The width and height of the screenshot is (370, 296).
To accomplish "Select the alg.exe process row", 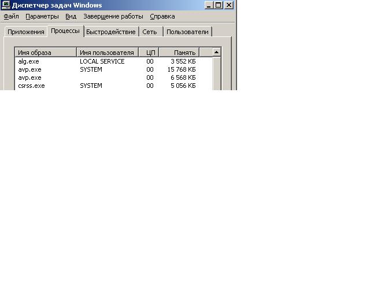I will [x=113, y=61].
